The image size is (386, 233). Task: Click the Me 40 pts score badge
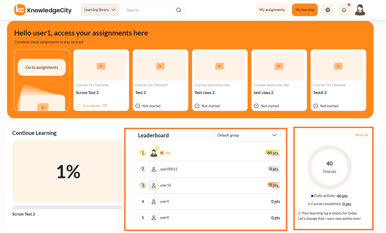pyautogui.click(x=273, y=153)
